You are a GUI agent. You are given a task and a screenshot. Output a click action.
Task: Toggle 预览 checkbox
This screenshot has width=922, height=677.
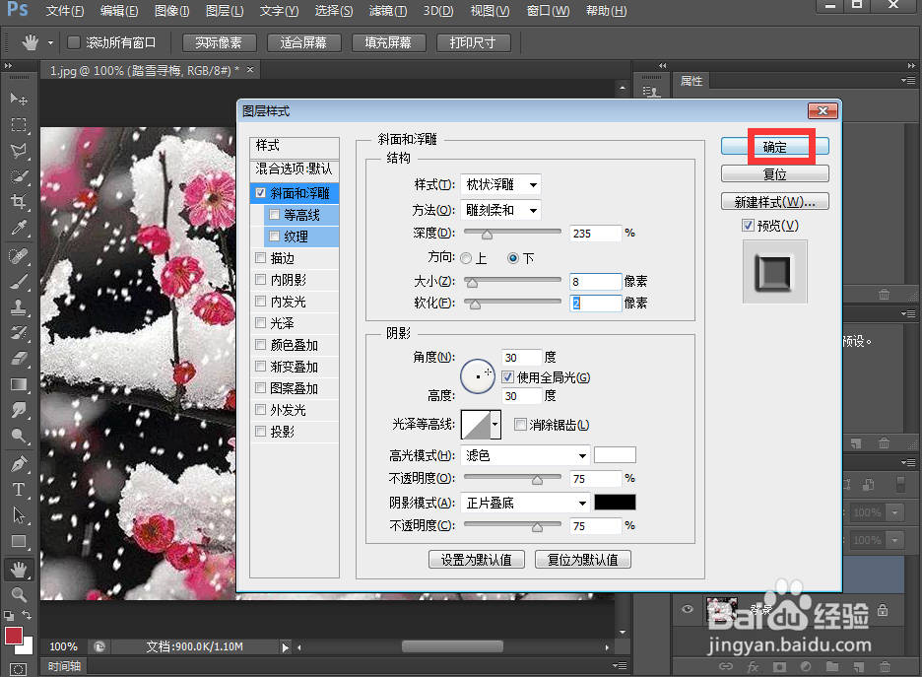point(748,226)
